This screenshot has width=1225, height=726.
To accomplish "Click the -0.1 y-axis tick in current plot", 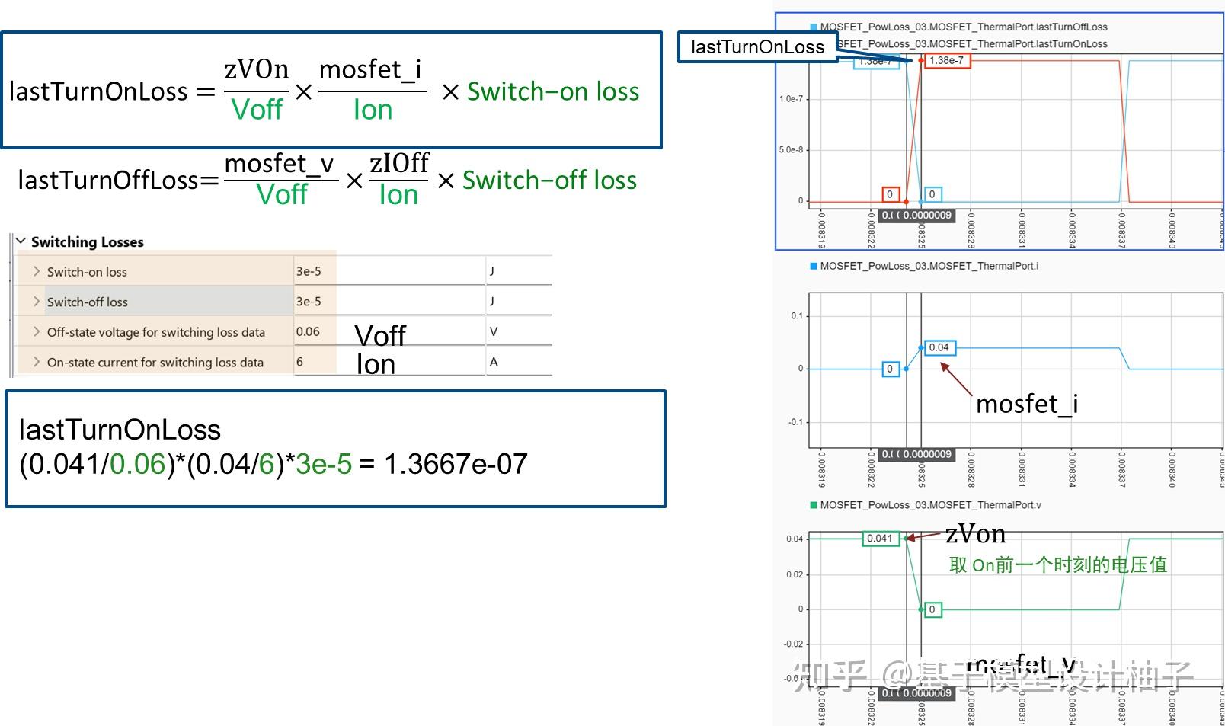I will [x=795, y=422].
